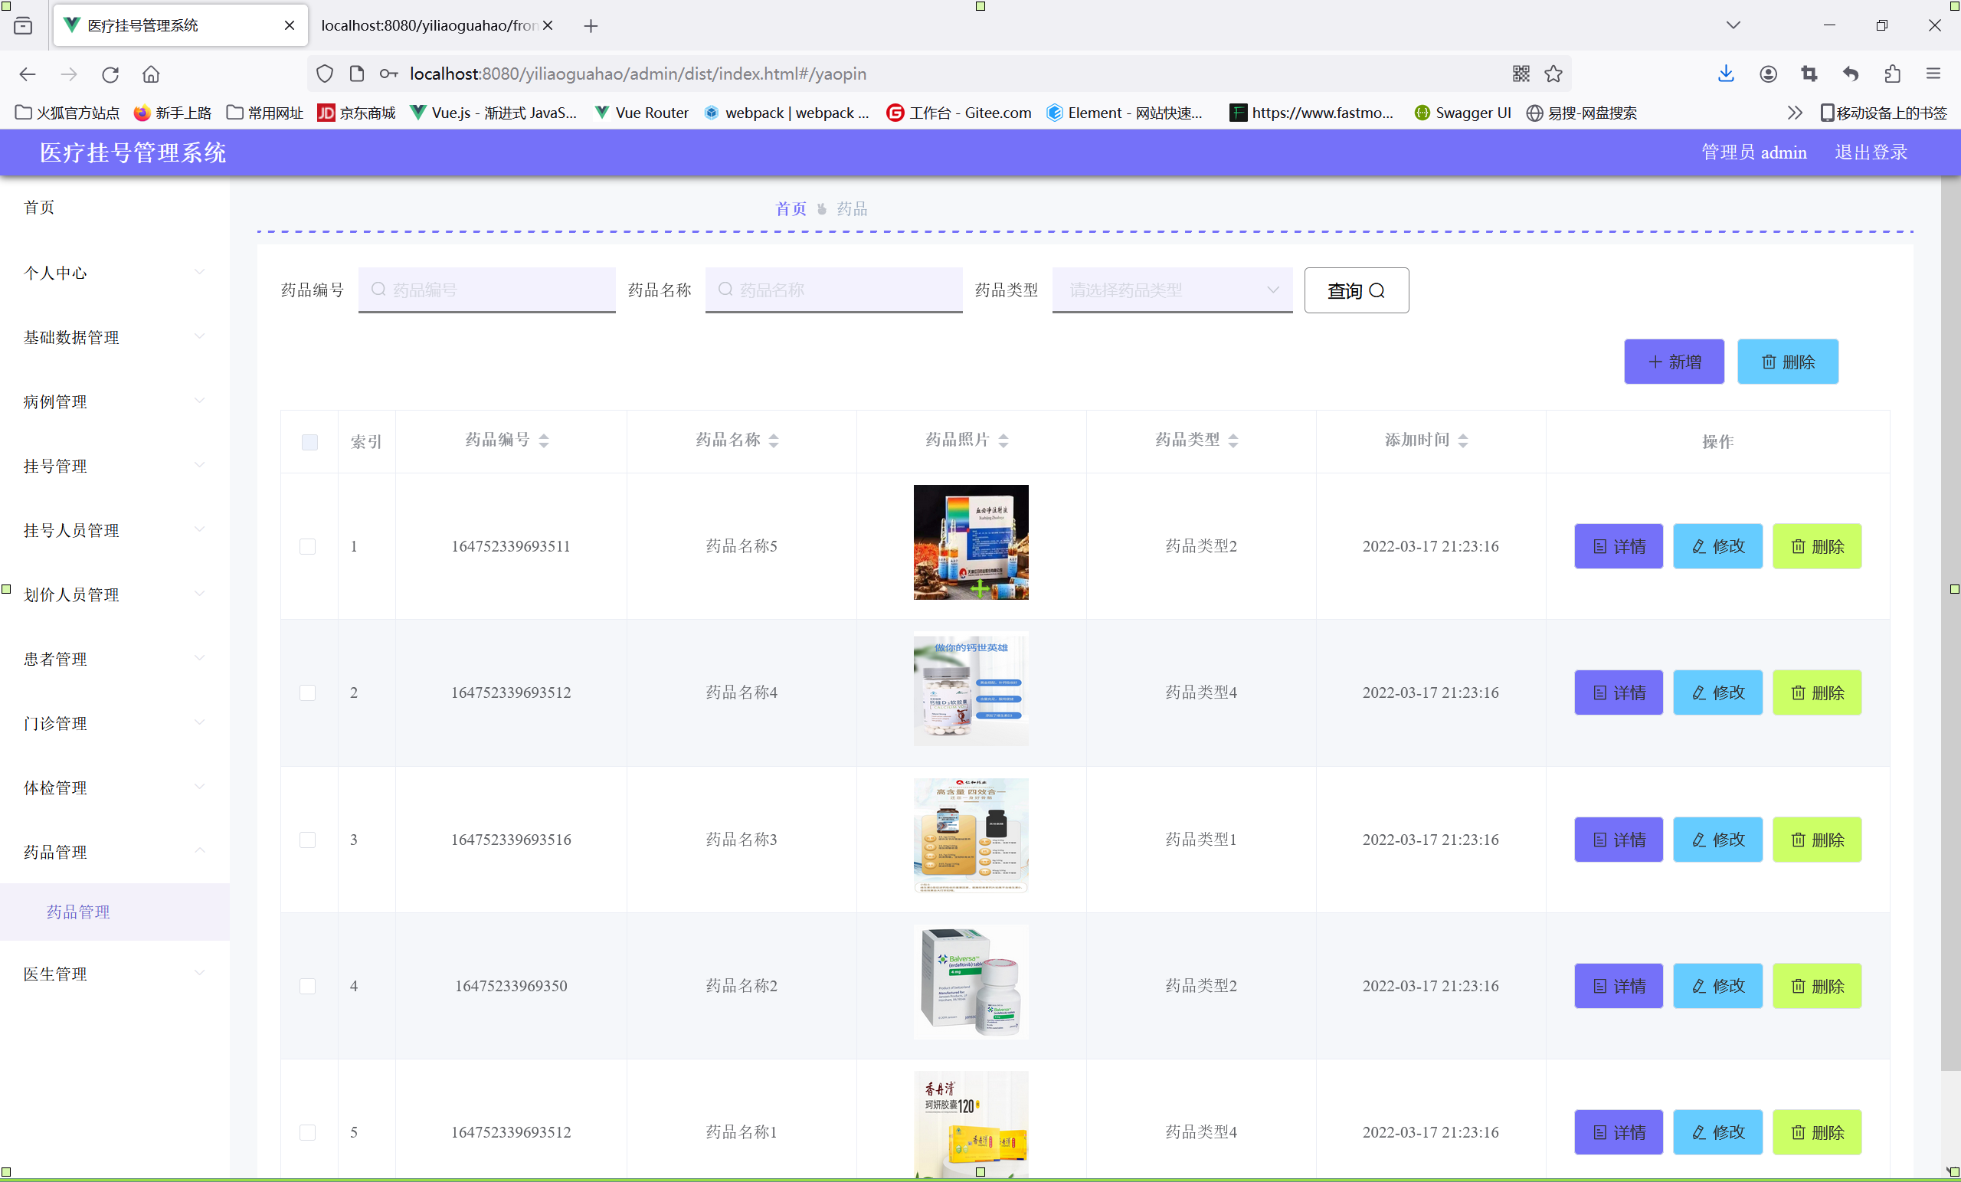Select 药品管理 submenu item
1961x1182 pixels.
pyautogui.click(x=78, y=912)
